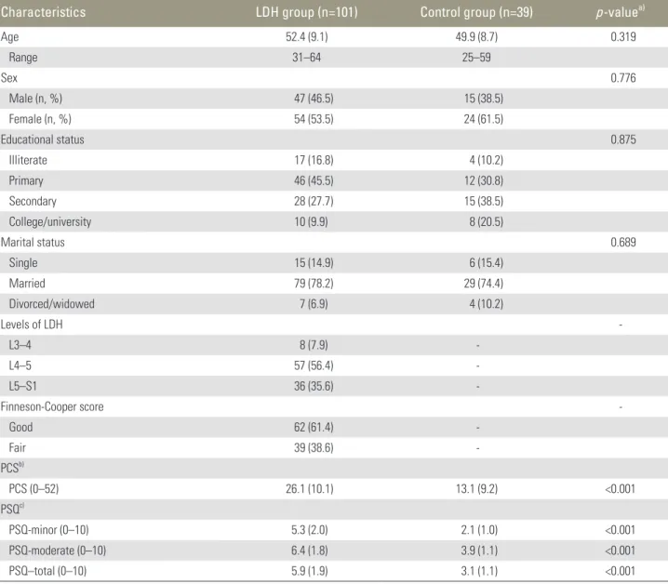The height and width of the screenshot is (584, 668).
Task: Select the range value '31–64'
Action: tap(307, 57)
